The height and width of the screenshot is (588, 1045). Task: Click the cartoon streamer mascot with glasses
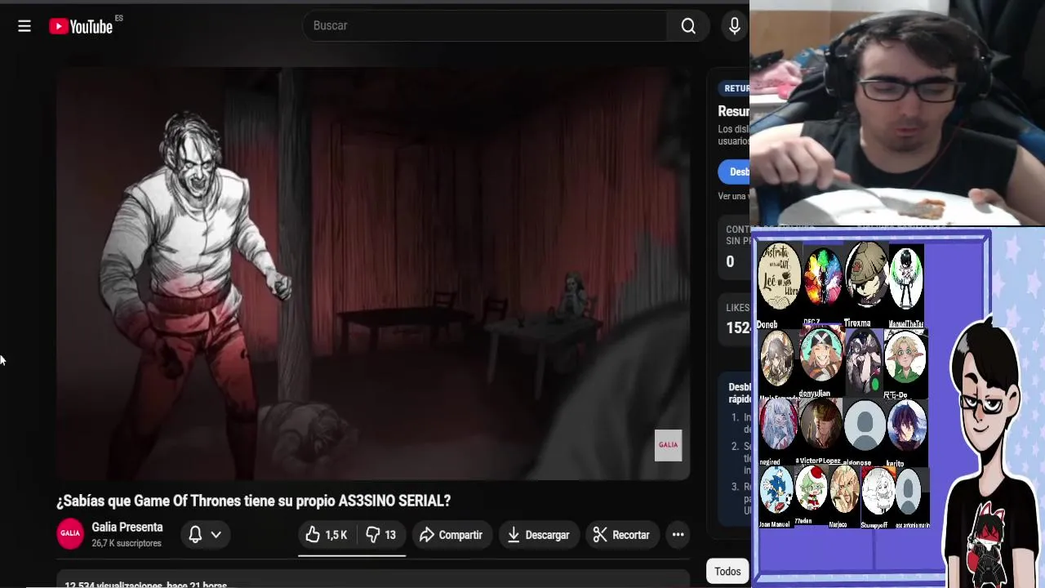point(989,450)
